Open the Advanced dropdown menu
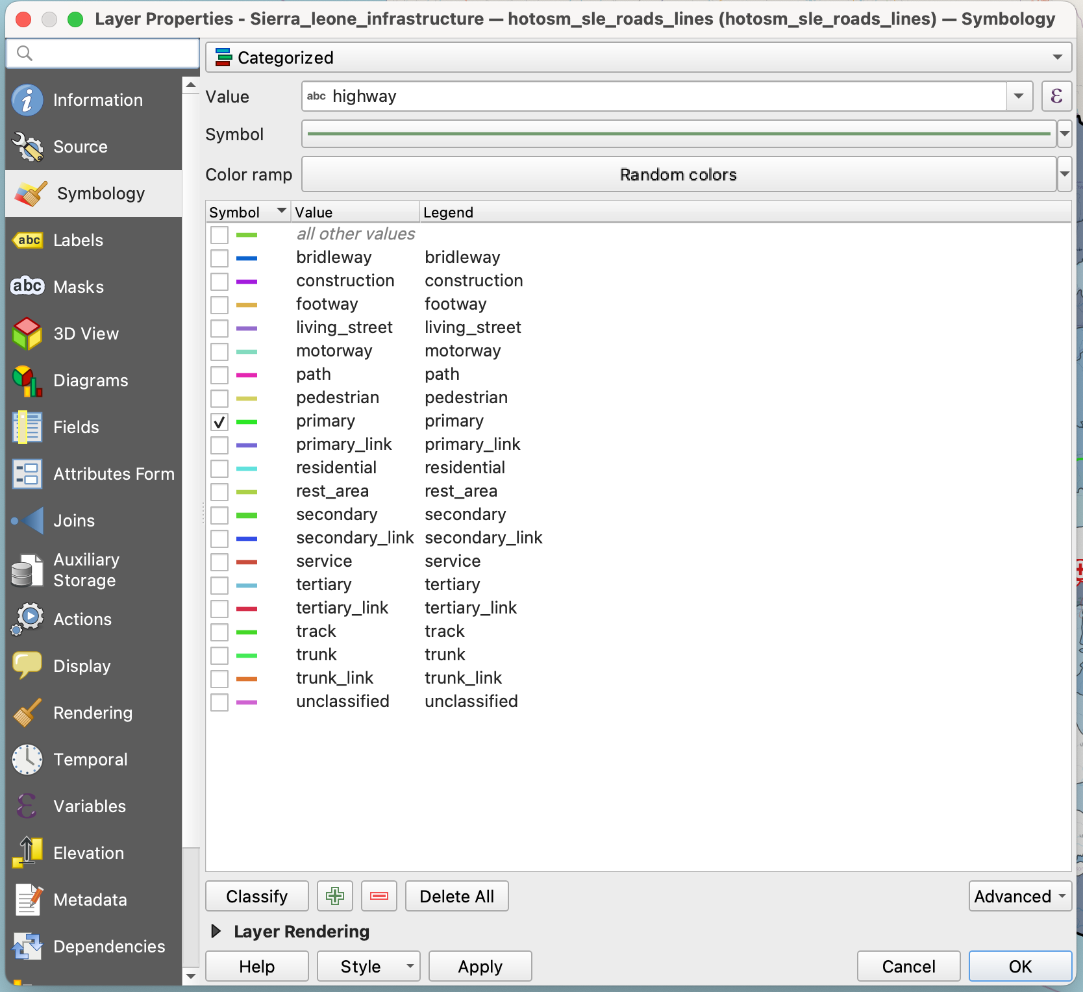The image size is (1083, 992). pyautogui.click(x=1019, y=897)
